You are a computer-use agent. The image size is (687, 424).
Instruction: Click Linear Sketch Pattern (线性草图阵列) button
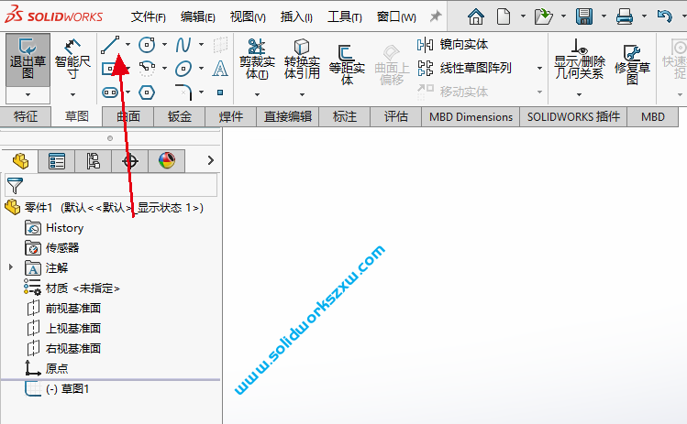point(466,68)
